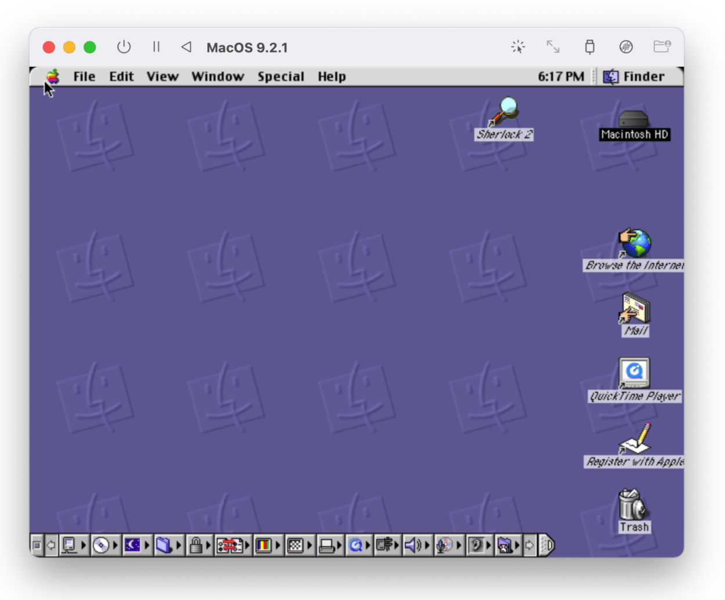Pause the virtual machine

[x=156, y=47]
